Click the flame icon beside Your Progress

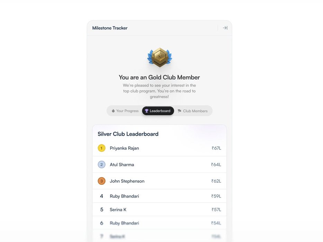click(113, 111)
